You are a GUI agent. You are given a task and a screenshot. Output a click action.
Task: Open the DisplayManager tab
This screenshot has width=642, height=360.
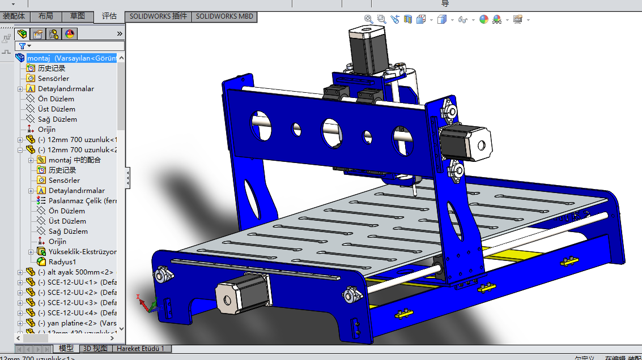click(x=70, y=33)
